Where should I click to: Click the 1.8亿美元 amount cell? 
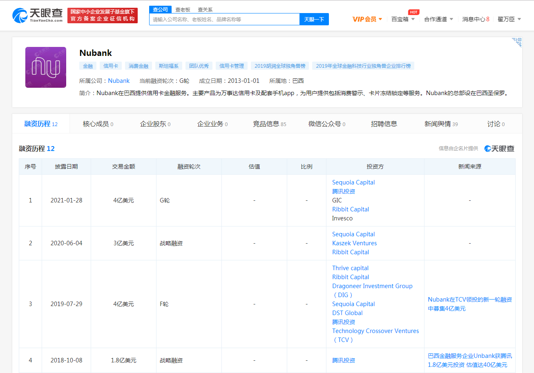pos(123,360)
